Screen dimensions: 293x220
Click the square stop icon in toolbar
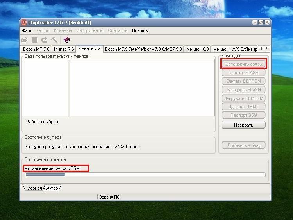click(34, 40)
